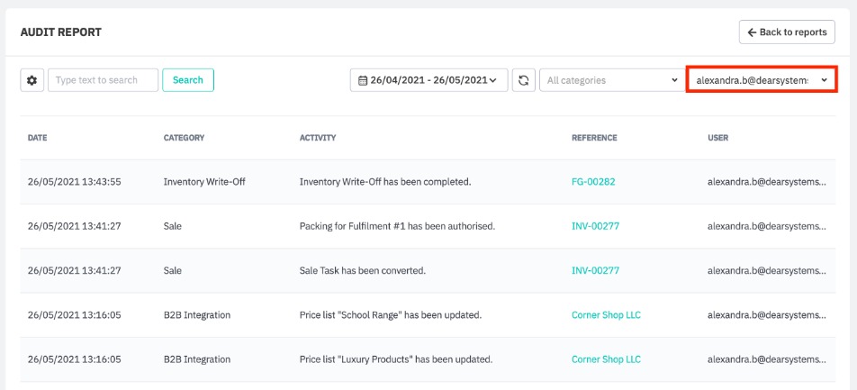Expand the All categories dropdown
857x390 pixels.
pos(610,80)
